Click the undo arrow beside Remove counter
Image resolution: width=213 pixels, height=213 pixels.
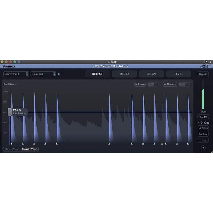click(x=188, y=84)
